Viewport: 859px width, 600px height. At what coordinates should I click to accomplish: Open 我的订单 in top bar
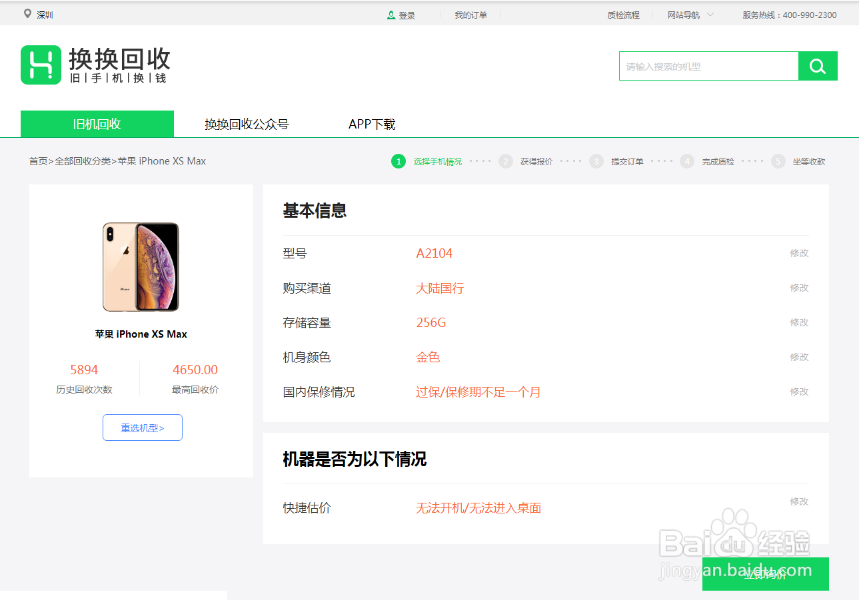471,15
